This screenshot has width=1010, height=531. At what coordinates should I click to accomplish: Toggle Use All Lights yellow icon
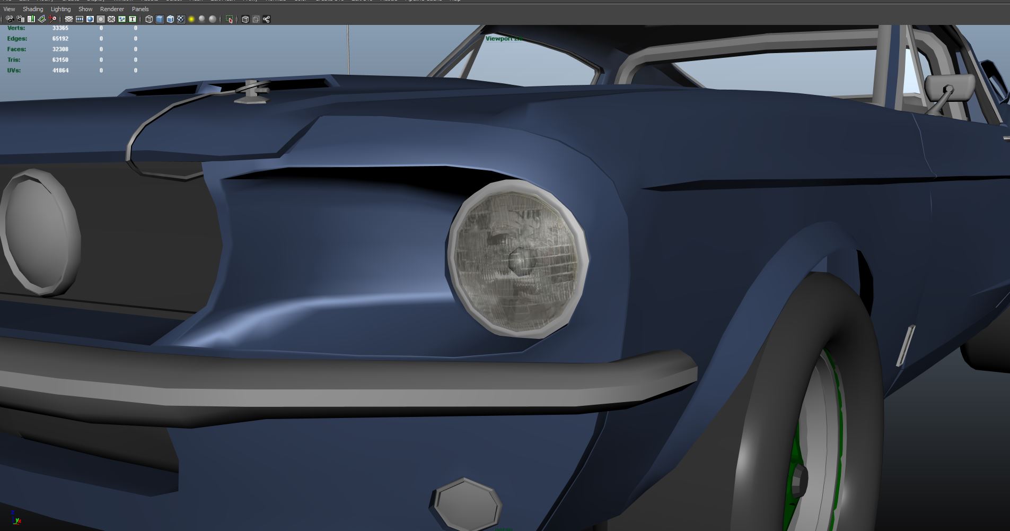click(x=191, y=19)
